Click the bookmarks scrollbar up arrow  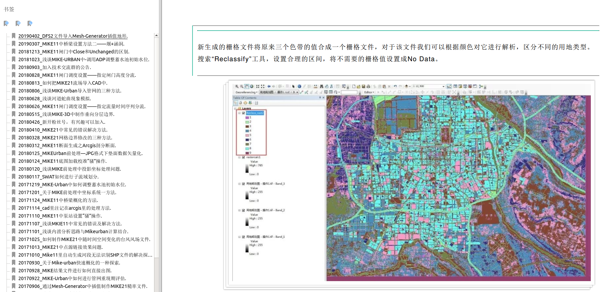(x=156, y=35)
